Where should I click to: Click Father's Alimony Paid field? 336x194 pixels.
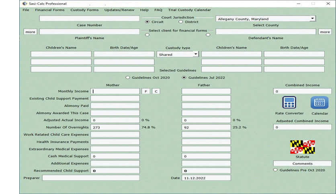(206, 105)
